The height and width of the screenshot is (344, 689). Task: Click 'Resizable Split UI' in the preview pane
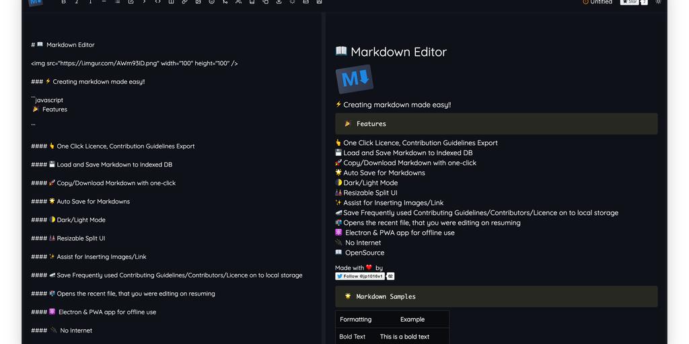pyautogui.click(x=371, y=193)
